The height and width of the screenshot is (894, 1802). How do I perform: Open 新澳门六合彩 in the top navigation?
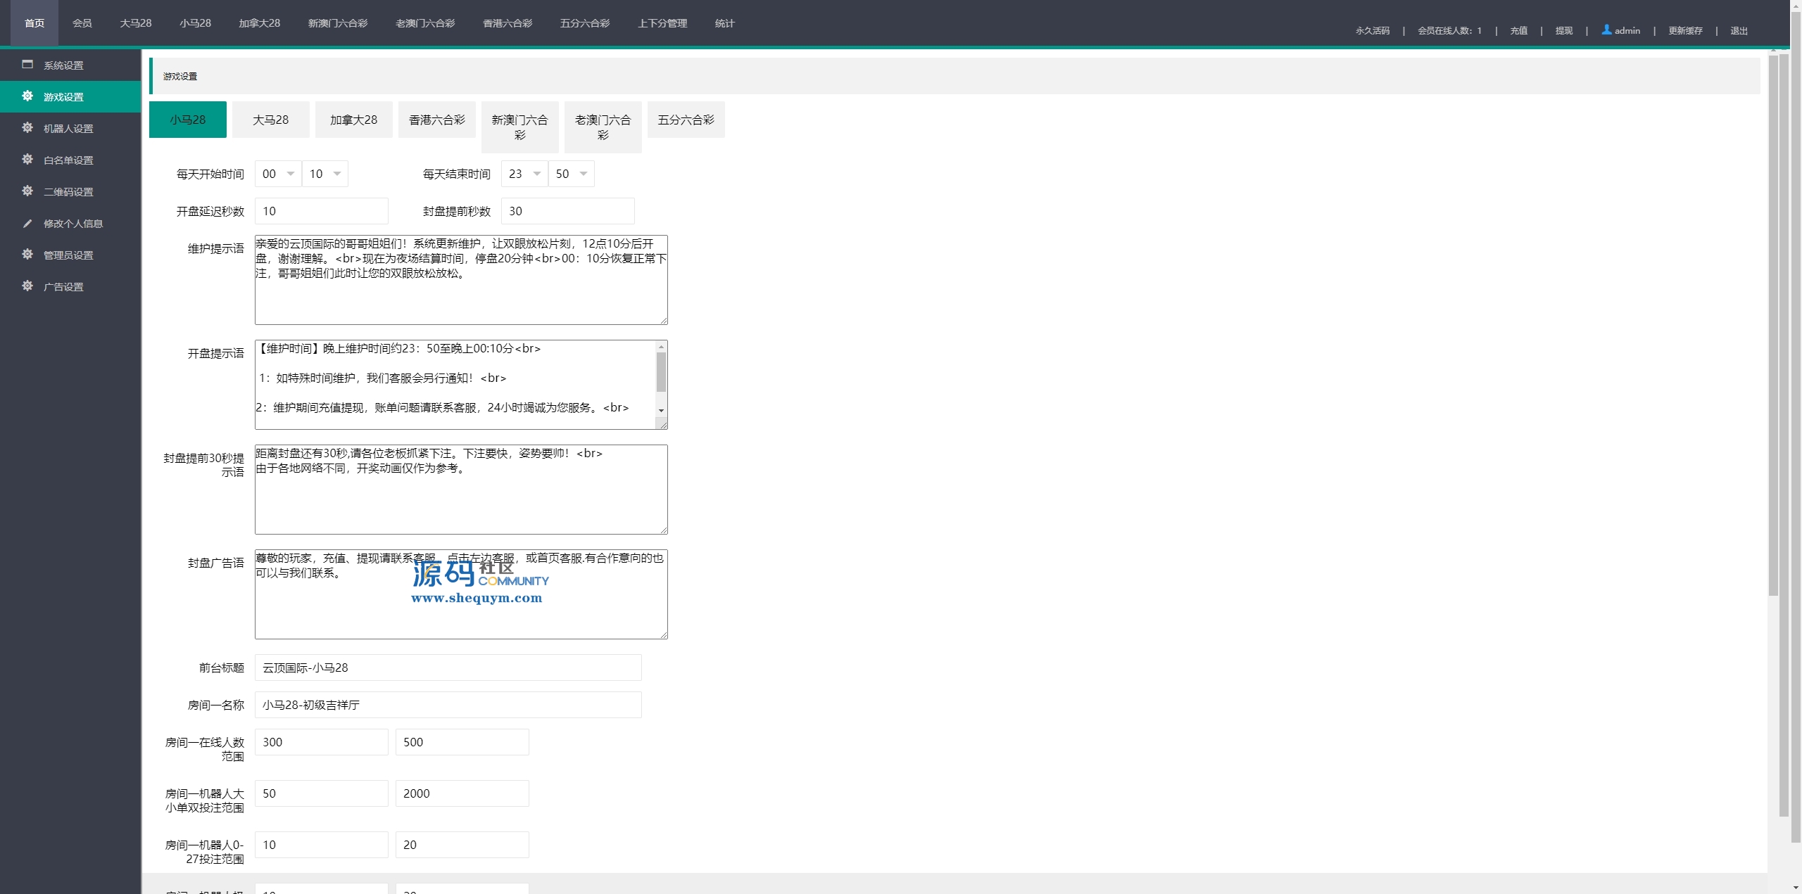338,23
